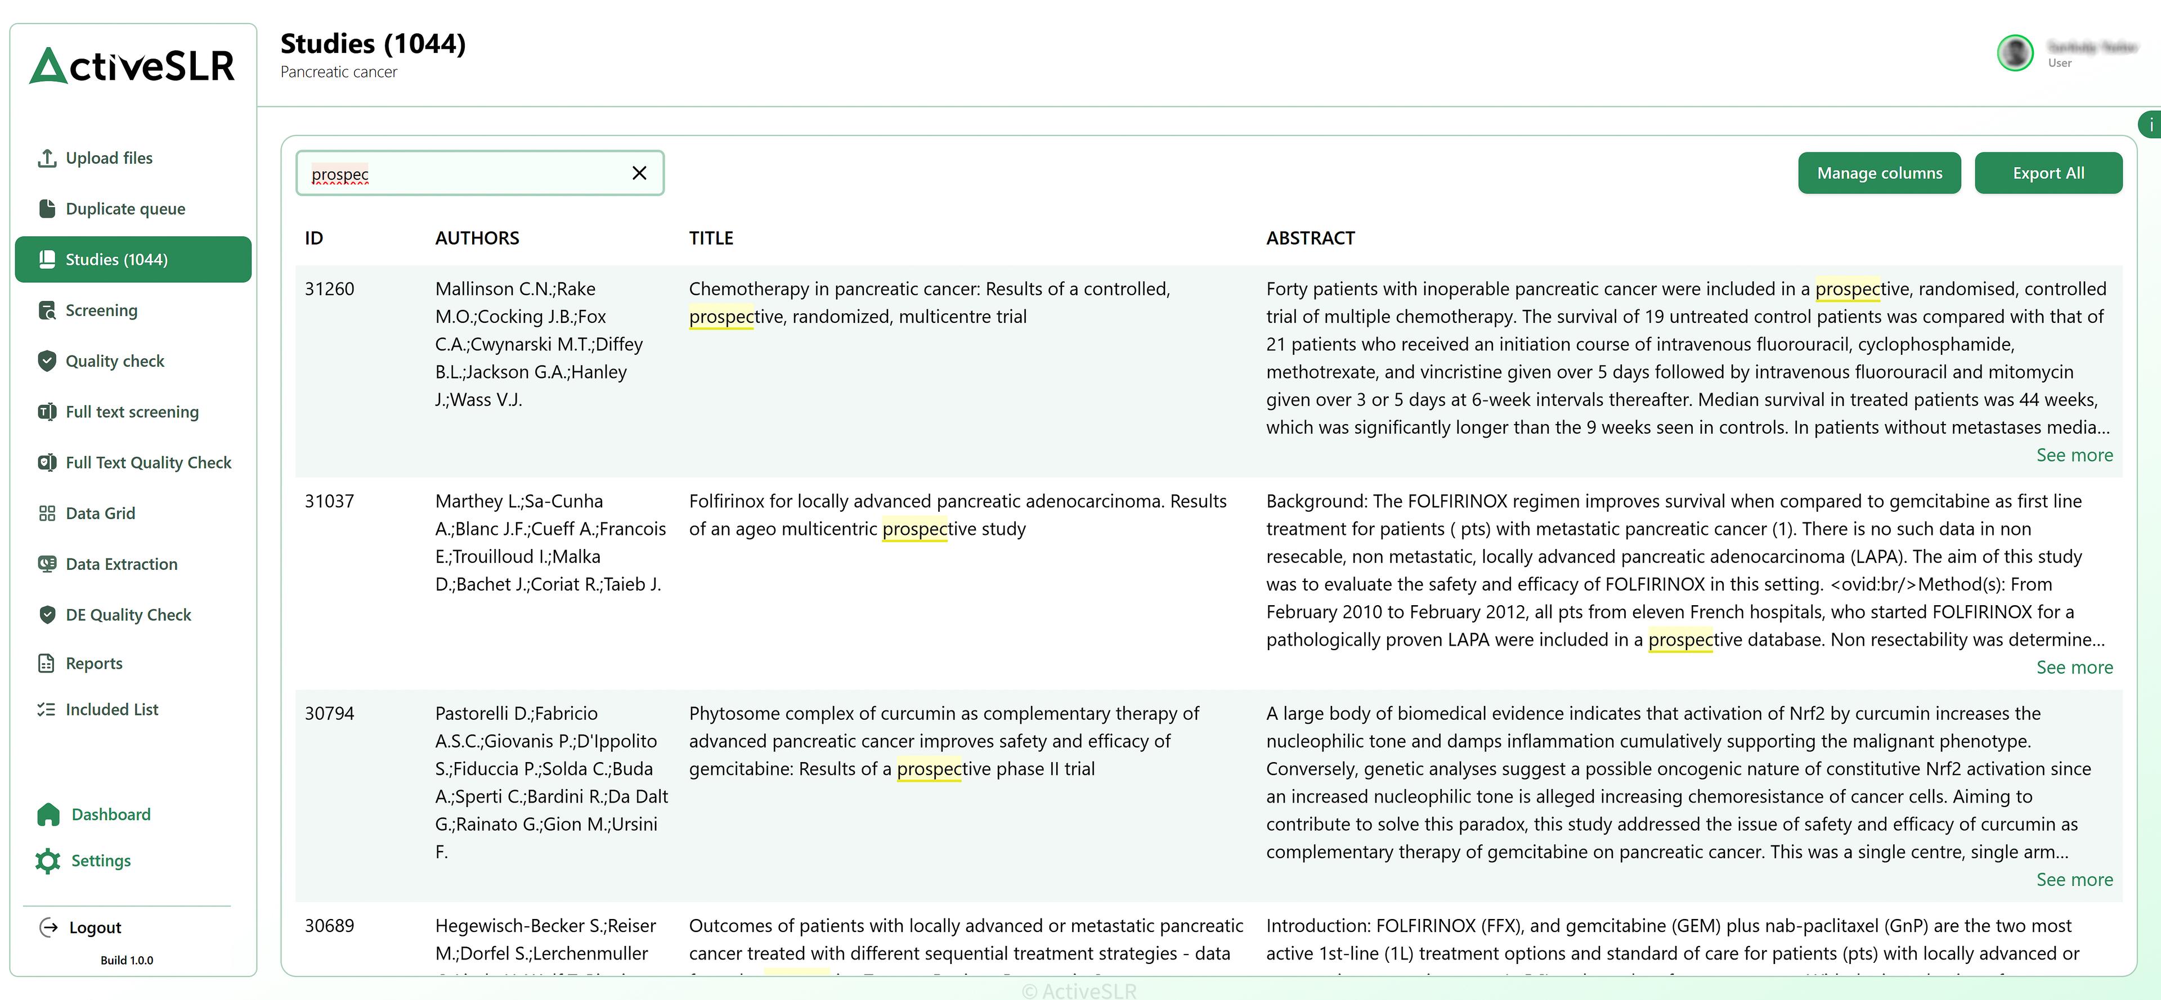Image resolution: width=2161 pixels, height=1000 pixels.
Task: Select study ID 31260
Action: pyautogui.click(x=329, y=289)
